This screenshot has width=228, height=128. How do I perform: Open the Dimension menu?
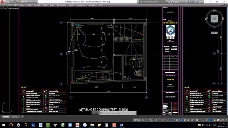pyautogui.click(x=61, y=5)
